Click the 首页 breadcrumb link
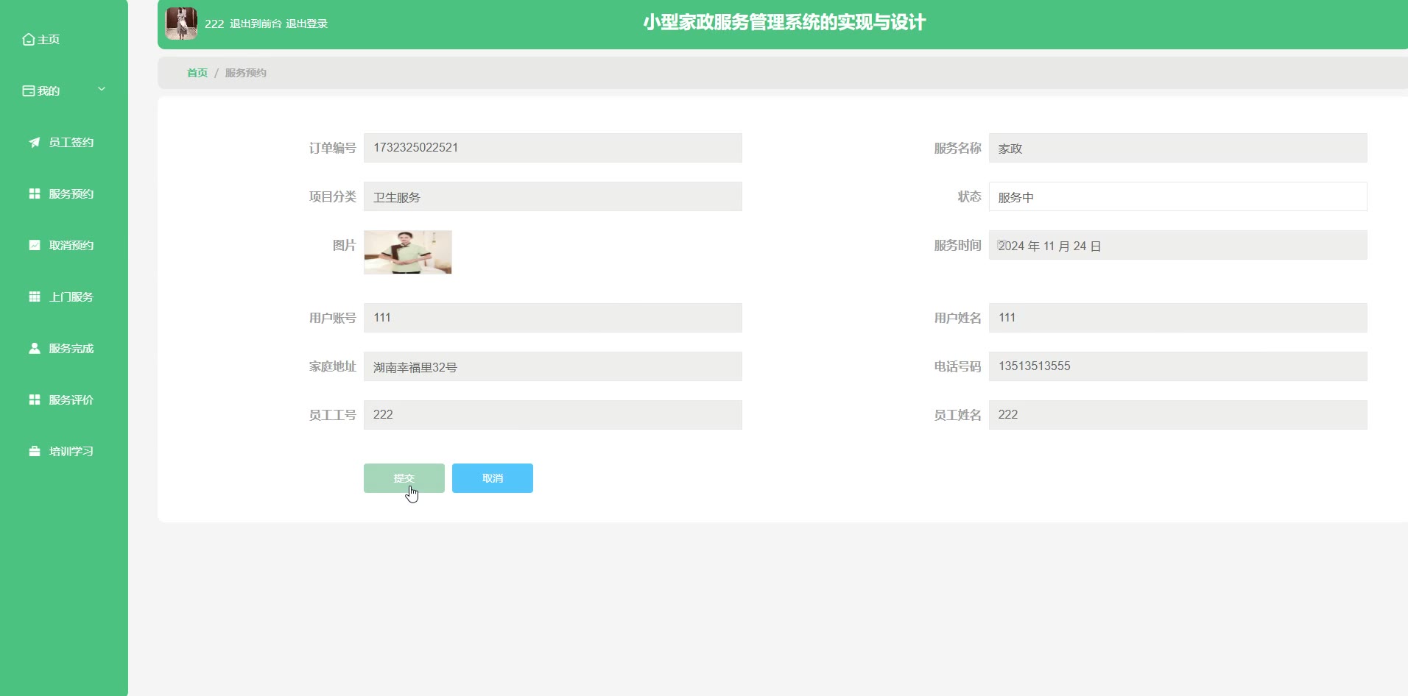 tap(197, 73)
